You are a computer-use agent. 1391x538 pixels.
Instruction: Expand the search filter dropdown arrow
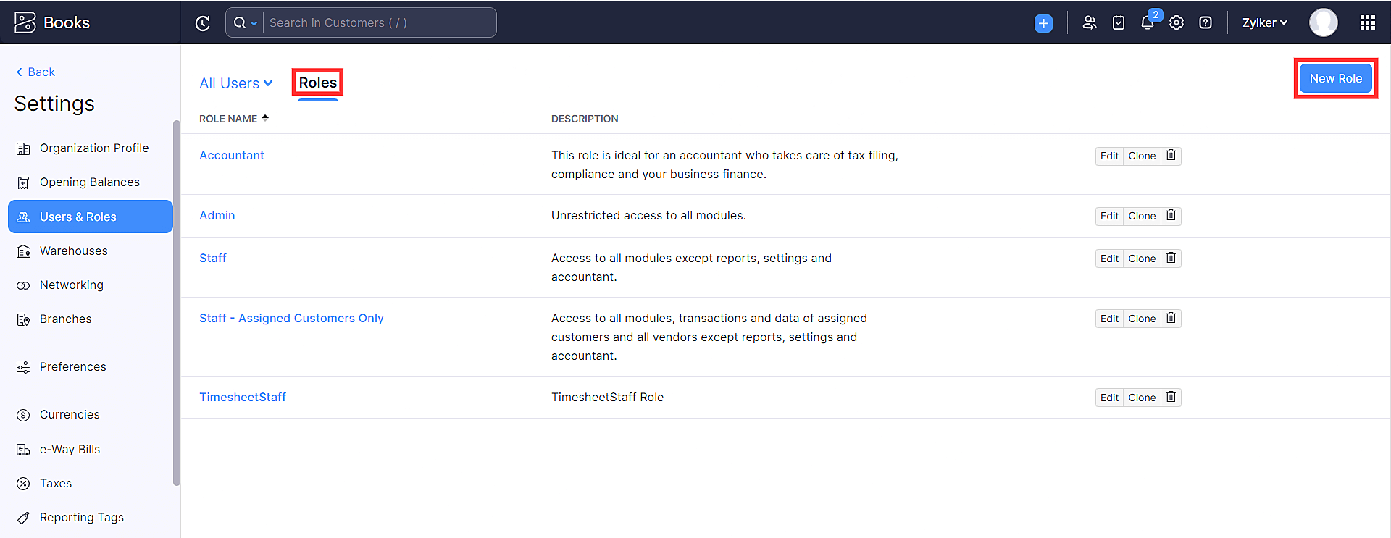click(x=254, y=23)
